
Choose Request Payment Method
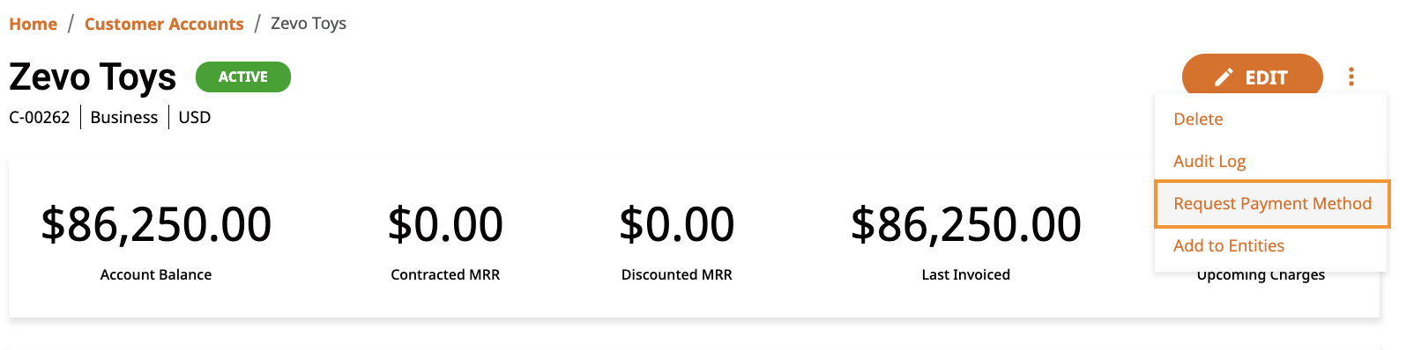pyautogui.click(x=1272, y=204)
